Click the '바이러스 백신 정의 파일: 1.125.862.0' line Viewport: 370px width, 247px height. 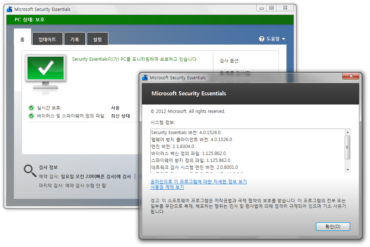188,153
